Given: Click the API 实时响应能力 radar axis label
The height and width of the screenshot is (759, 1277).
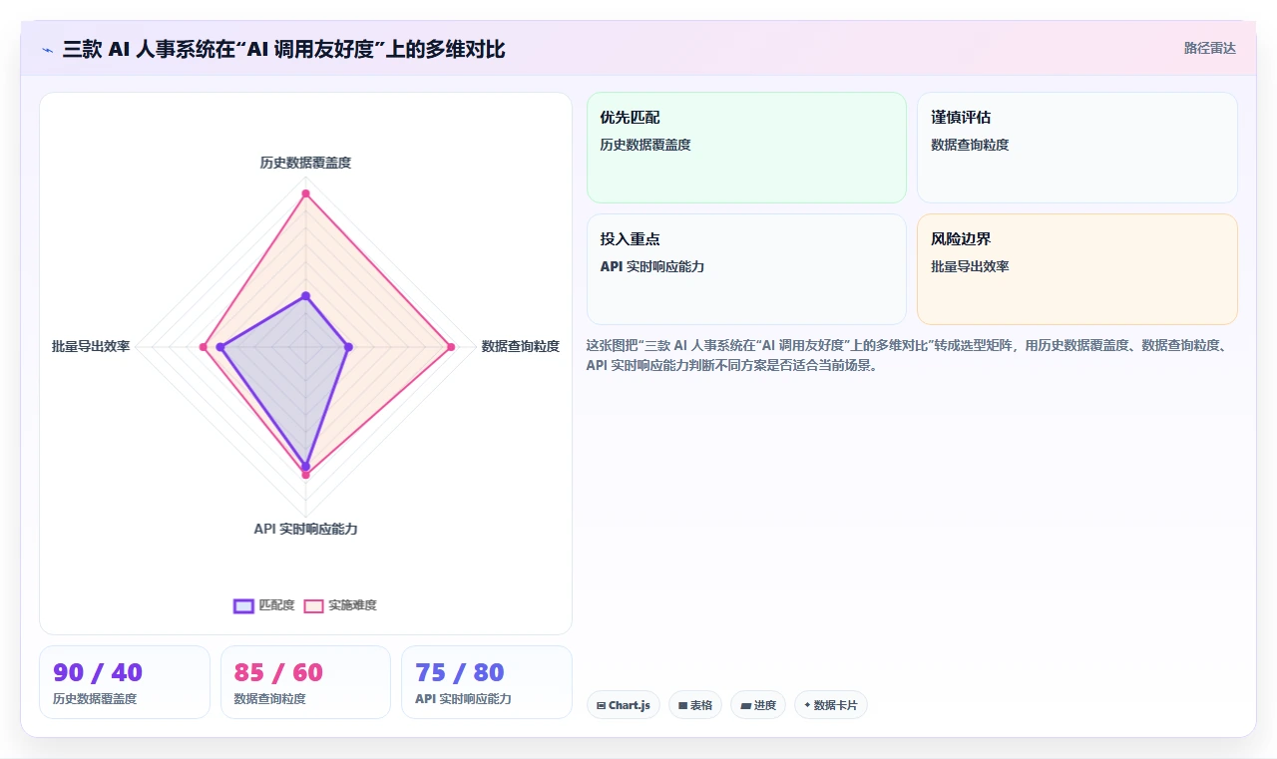Looking at the screenshot, I should click(305, 529).
